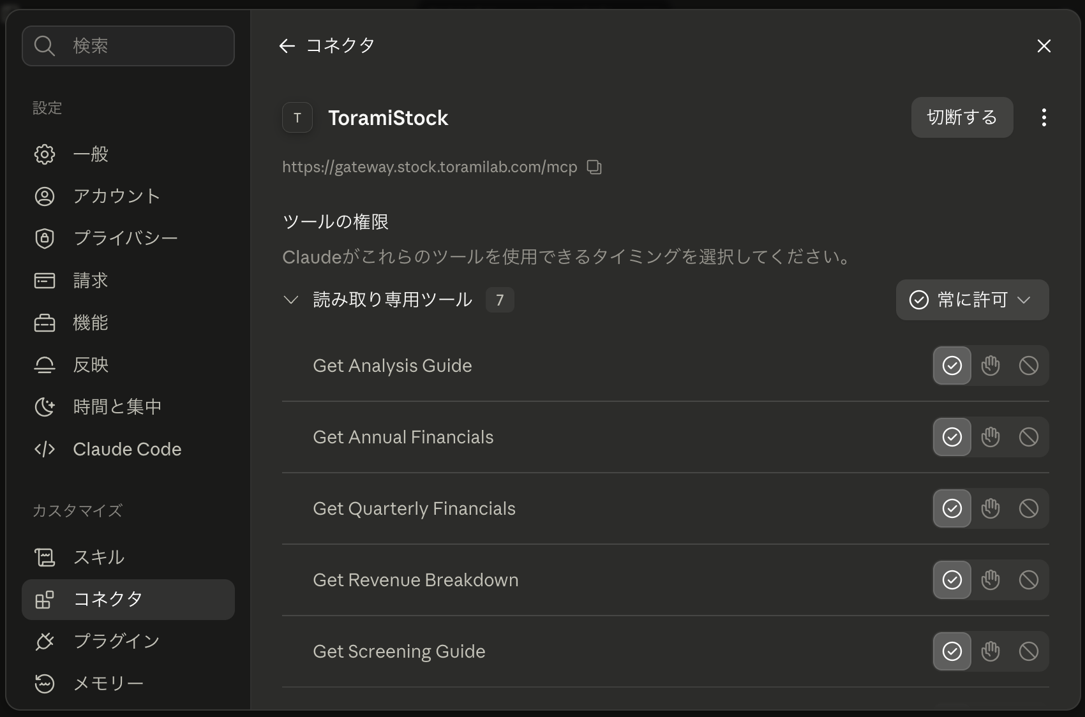This screenshot has width=1085, height=717.
Task: Open the プライバシー privacy settings
Action: 128,239
